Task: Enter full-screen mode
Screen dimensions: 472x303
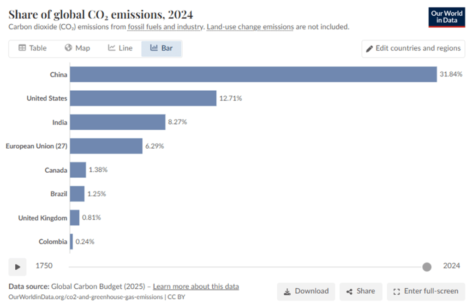Action: click(x=425, y=291)
